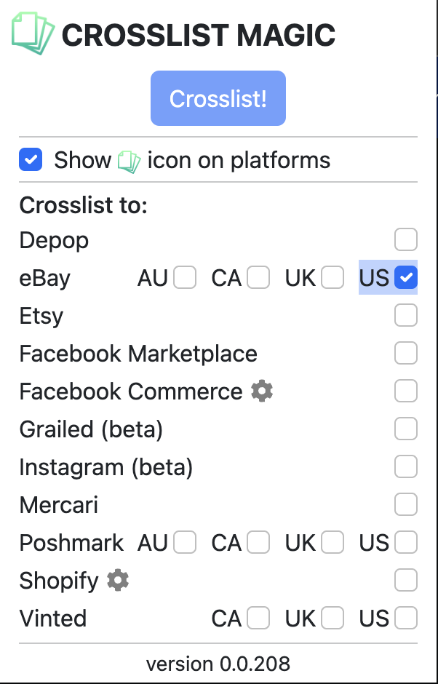438x684 pixels.
Task: Enable Mercari crosslisting
Action: click(405, 504)
